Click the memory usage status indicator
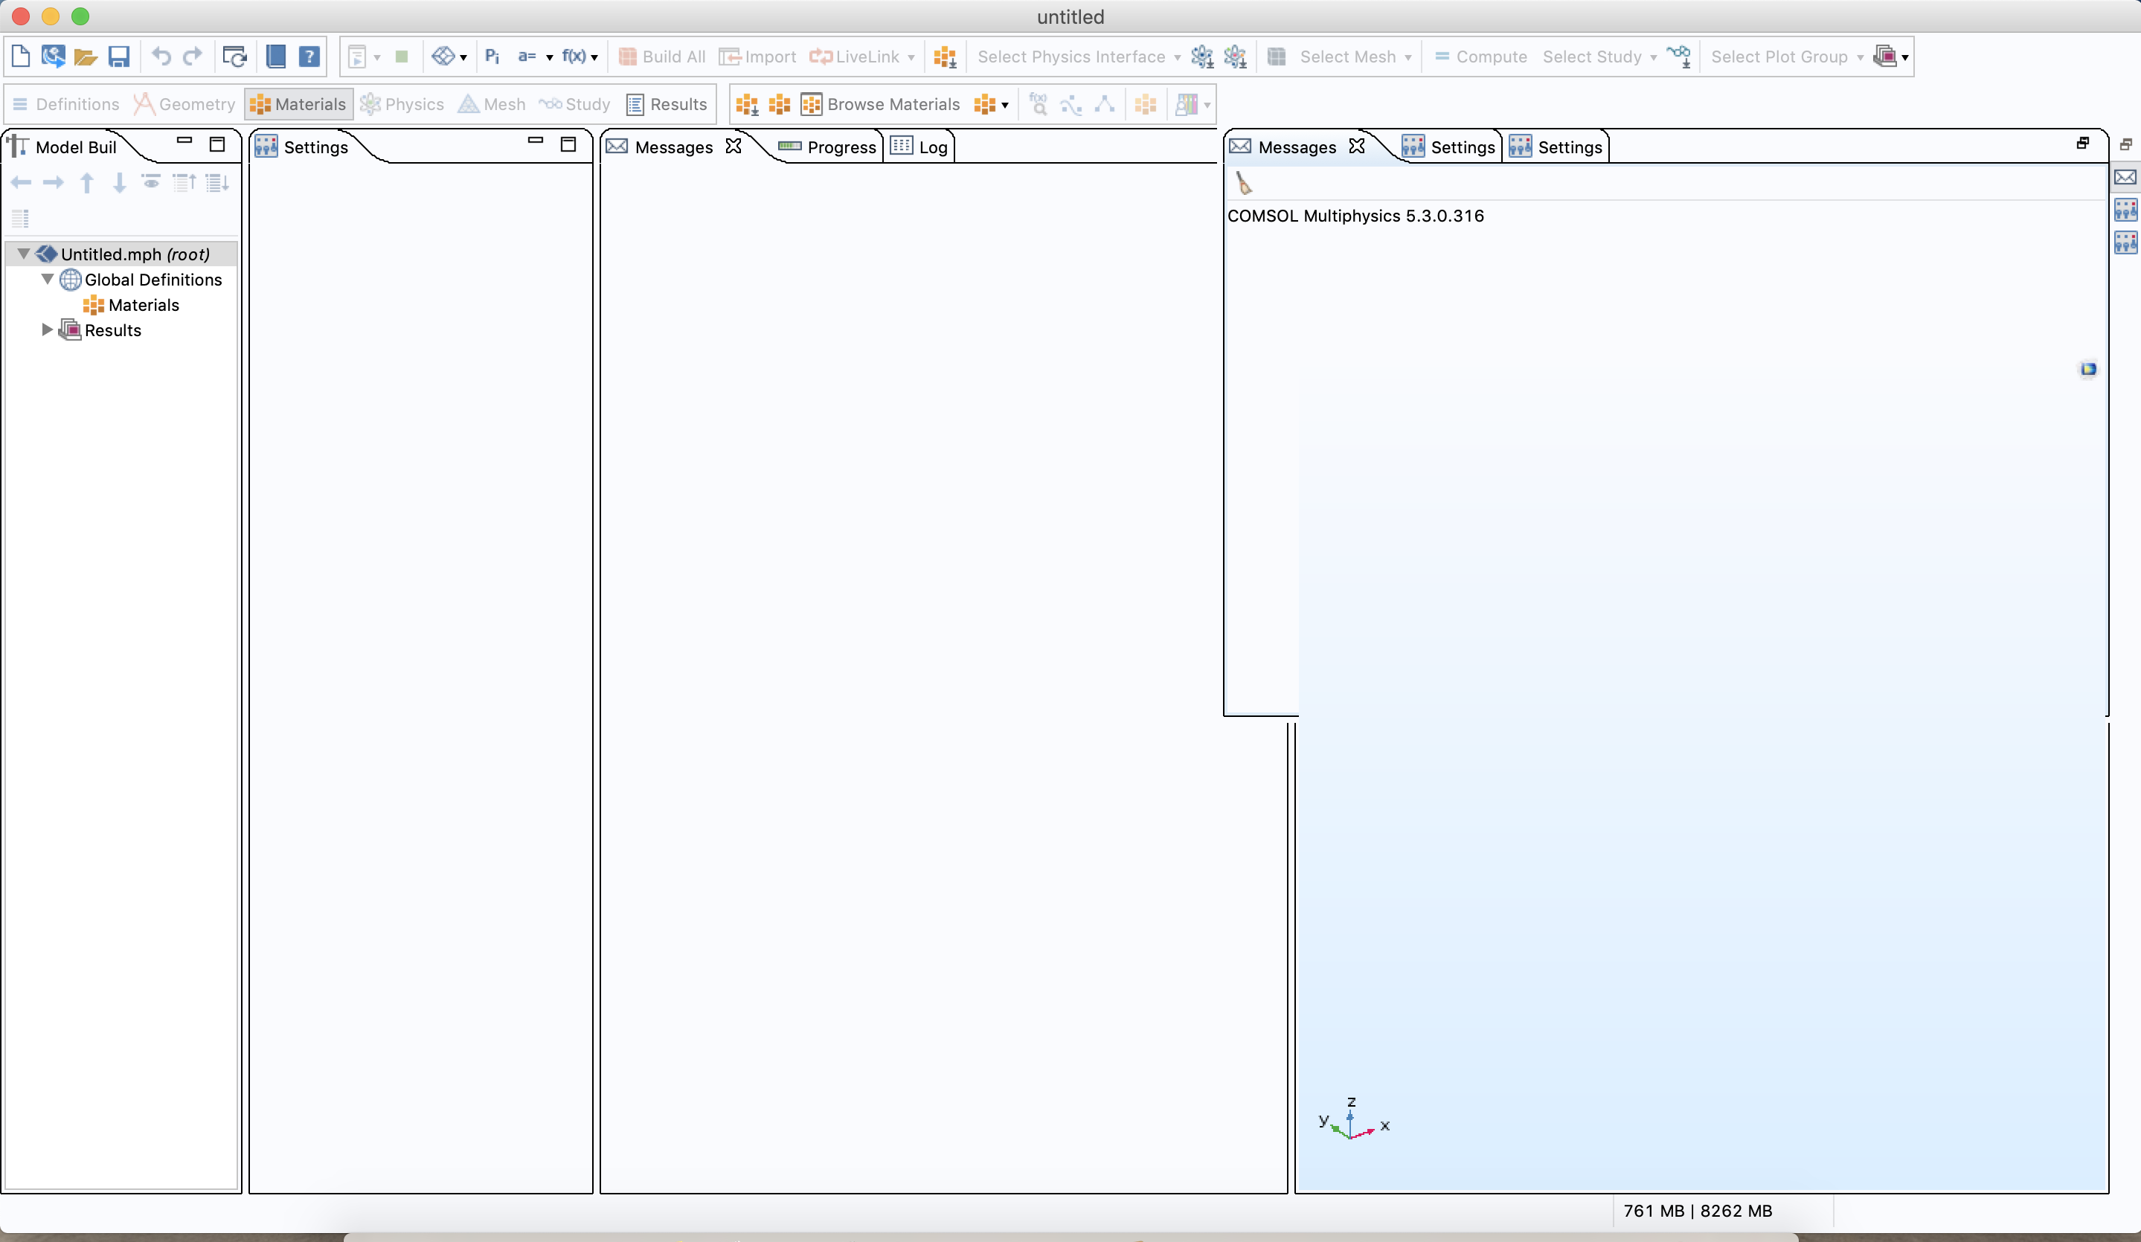This screenshot has height=1242, width=2141. point(1697,1211)
